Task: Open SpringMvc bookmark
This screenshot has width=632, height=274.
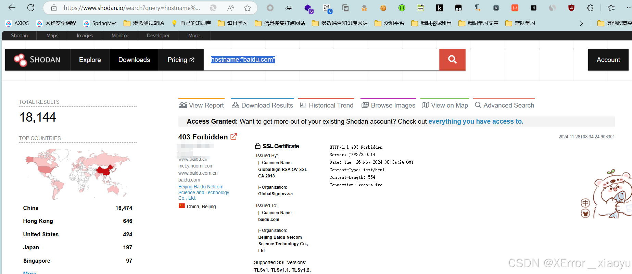Action: (100, 23)
